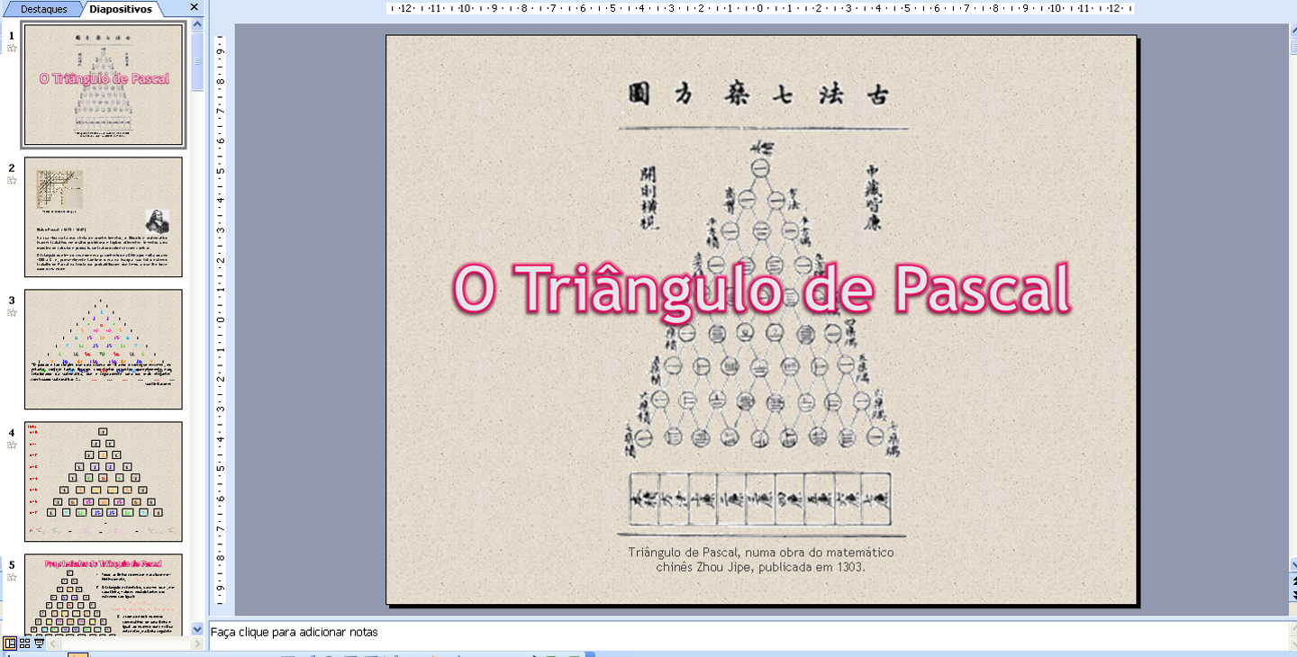
Task: Click the panel horizontal scroll left arrow
Action: [x=54, y=644]
